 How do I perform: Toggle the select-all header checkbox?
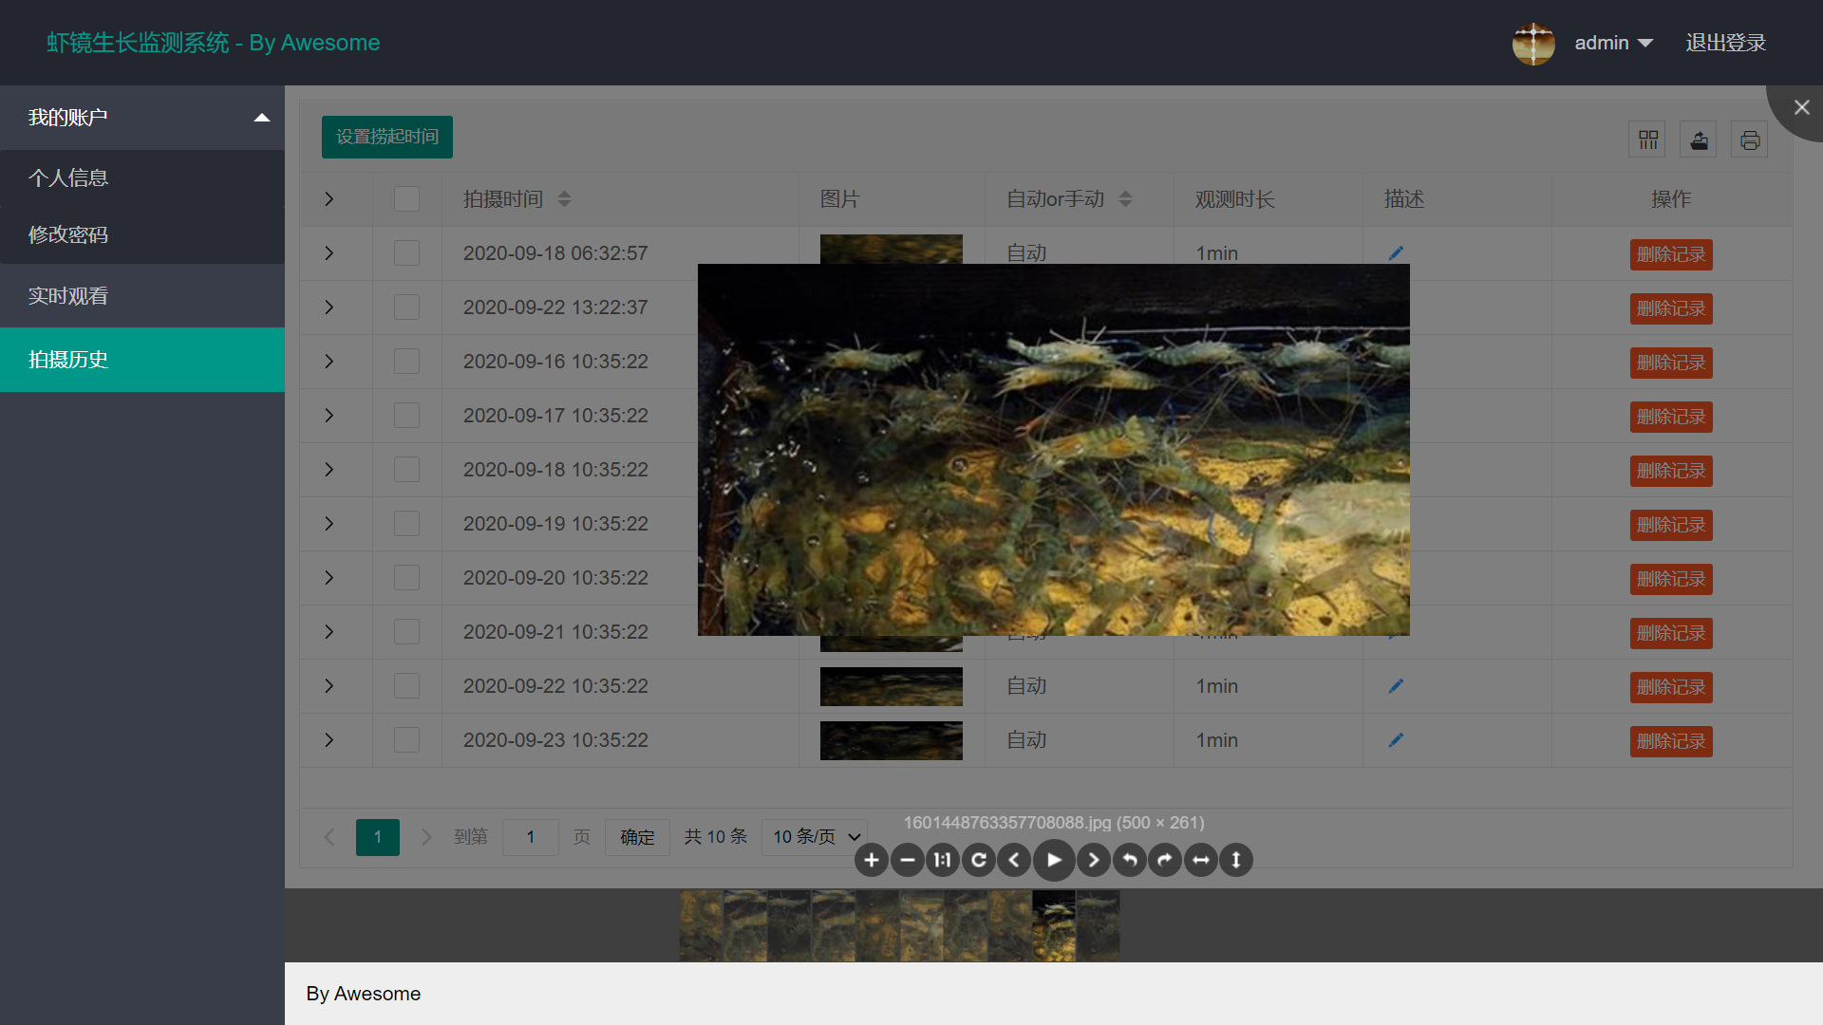pos(406,199)
